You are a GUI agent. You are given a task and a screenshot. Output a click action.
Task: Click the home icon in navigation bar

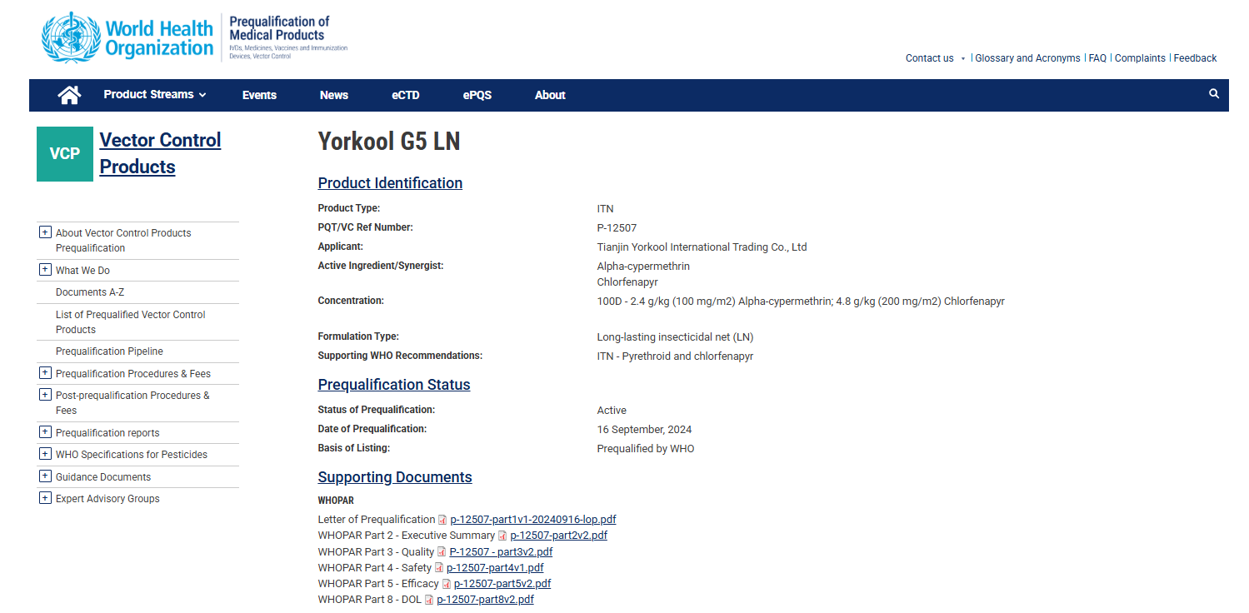click(69, 95)
